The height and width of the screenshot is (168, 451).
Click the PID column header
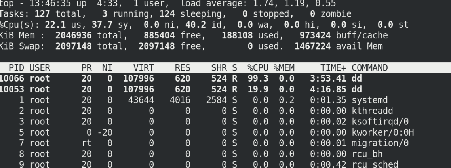(x=16, y=68)
